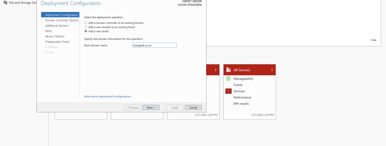Click the Root domain name field
Screen dimensions: 386x146
[154, 45]
